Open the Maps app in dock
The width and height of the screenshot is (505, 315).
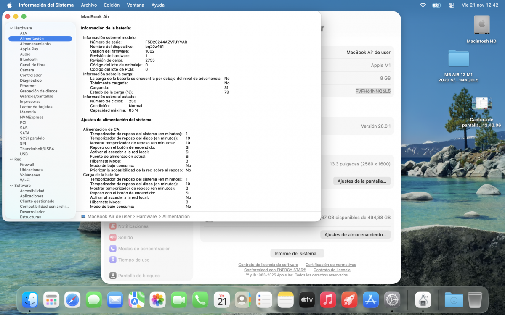coord(136,300)
